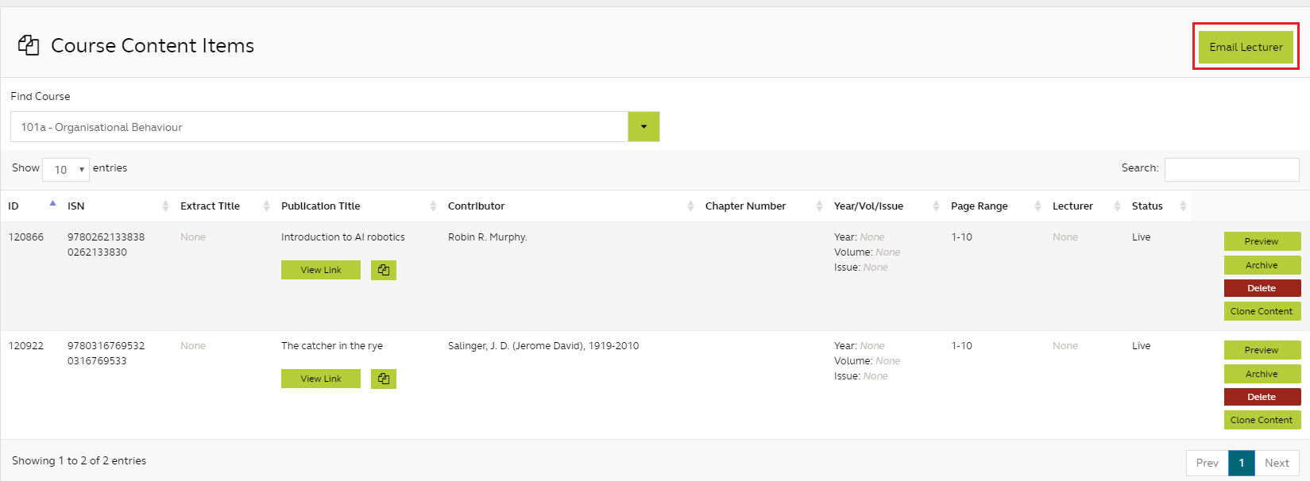Delete the Introduction to AI robotics item
The image size is (1310, 481).
(x=1262, y=288)
